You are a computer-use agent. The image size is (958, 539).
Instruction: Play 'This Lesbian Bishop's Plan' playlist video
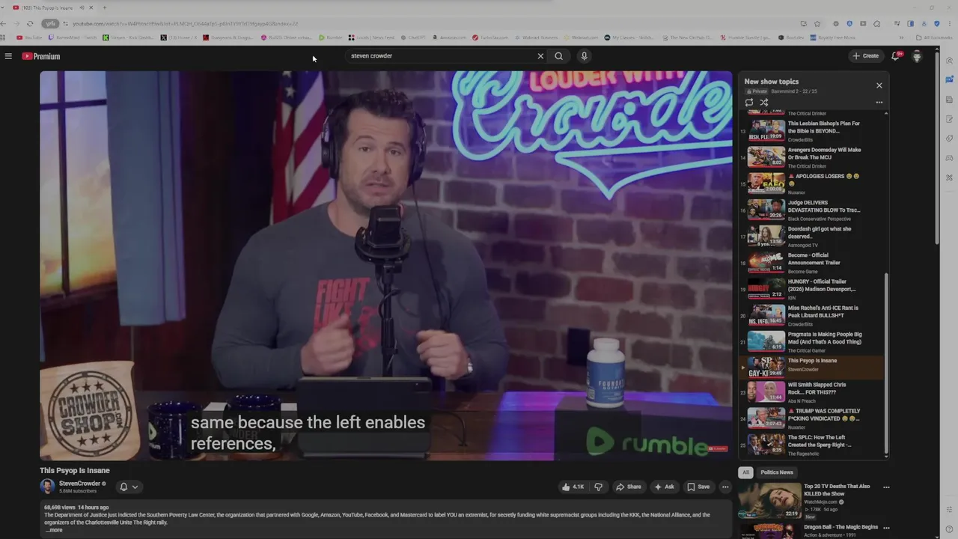(x=812, y=131)
